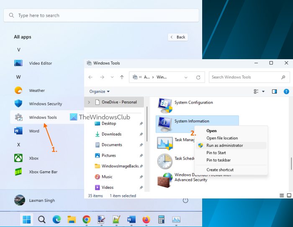Select Run as administrator from context menu
Screen dimensions: 293x227
[x=224, y=145]
